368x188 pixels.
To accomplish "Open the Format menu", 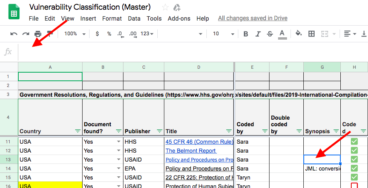I will click(112, 19).
